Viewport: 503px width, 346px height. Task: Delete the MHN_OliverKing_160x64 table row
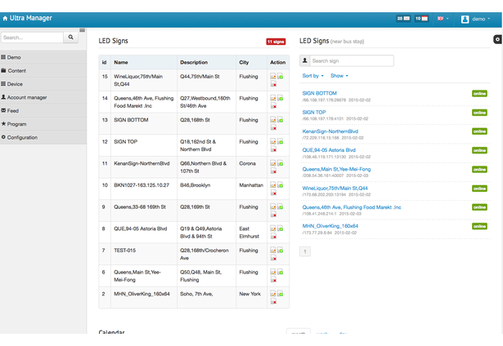[273, 302]
